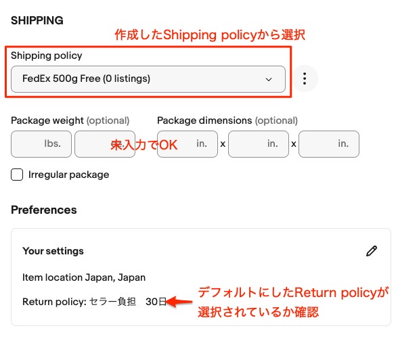This screenshot has width=419, height=343.
Task: Select the FedEx 500g Free shipping policy text
Action: click(x=86, y=79)
